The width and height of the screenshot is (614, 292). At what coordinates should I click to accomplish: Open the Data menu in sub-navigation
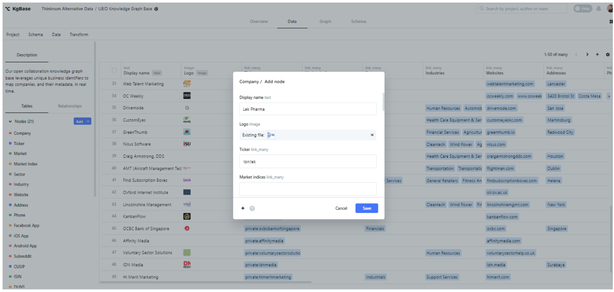[56, 35]
